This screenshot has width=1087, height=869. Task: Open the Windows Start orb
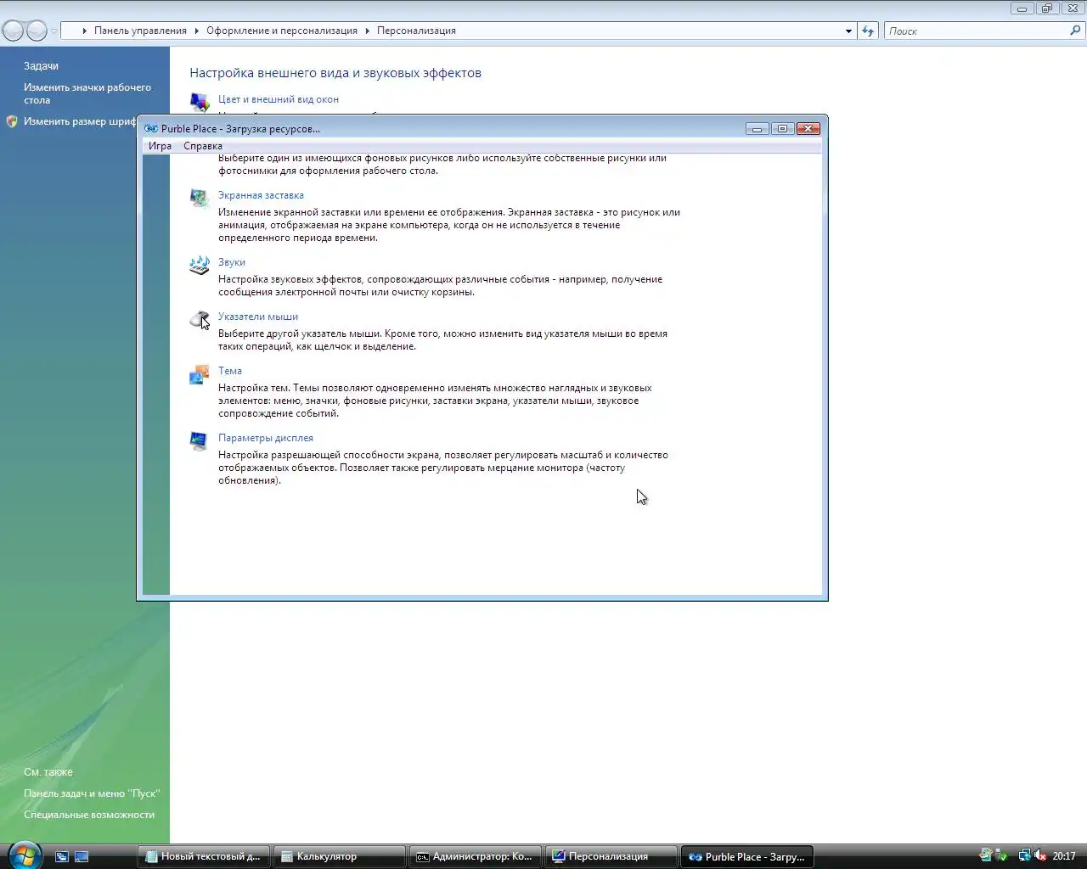[x=25, y=855]
